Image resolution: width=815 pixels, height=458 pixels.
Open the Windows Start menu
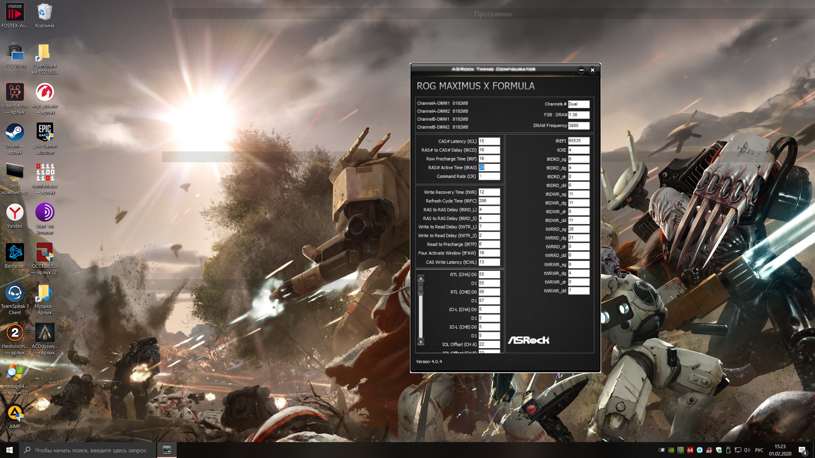pyautogui.click(x=10, y=450)
